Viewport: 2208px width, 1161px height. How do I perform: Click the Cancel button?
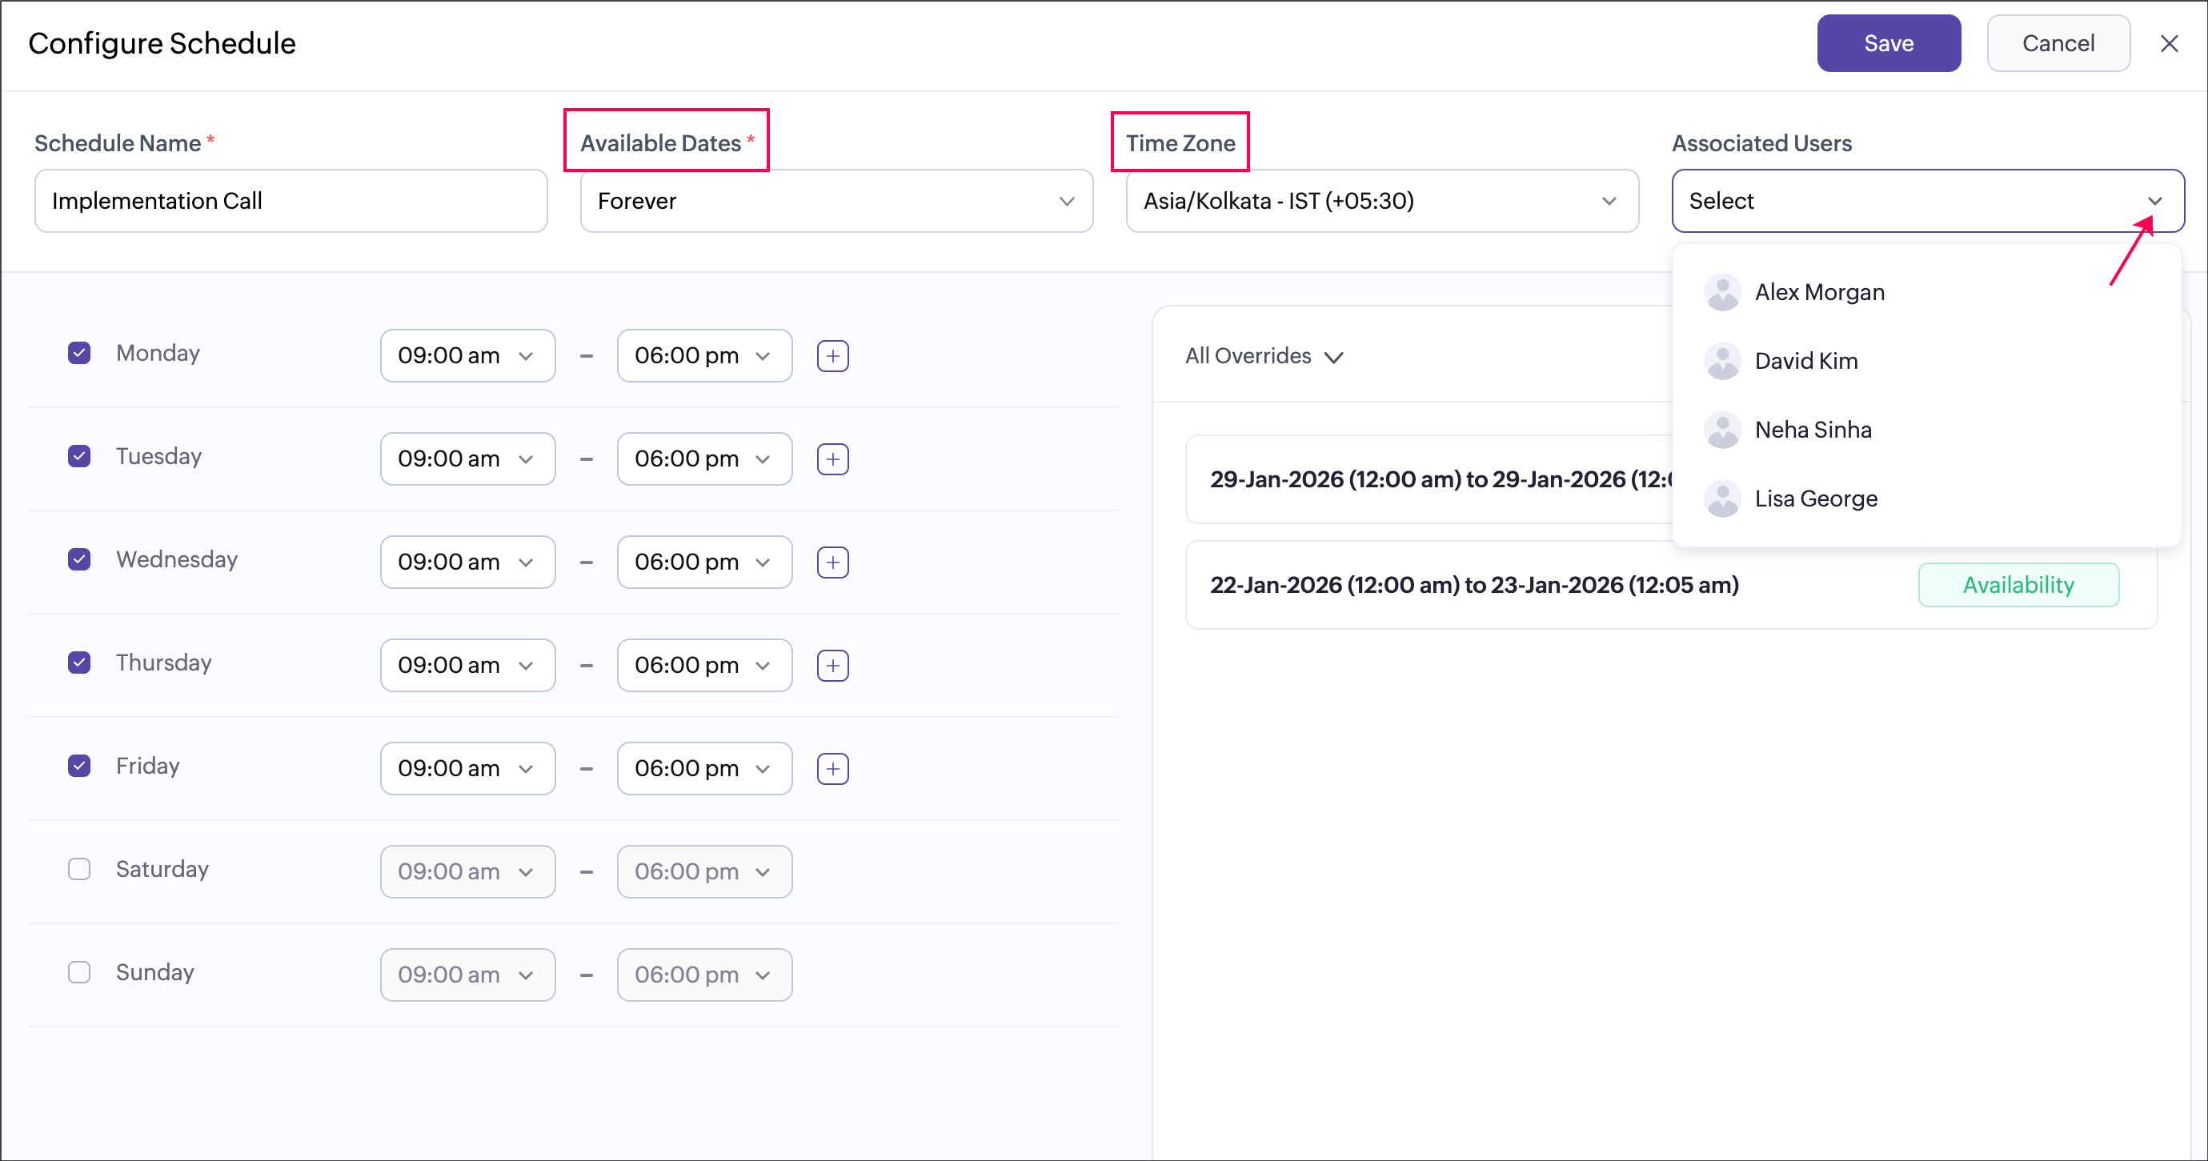click(2058, 44)
